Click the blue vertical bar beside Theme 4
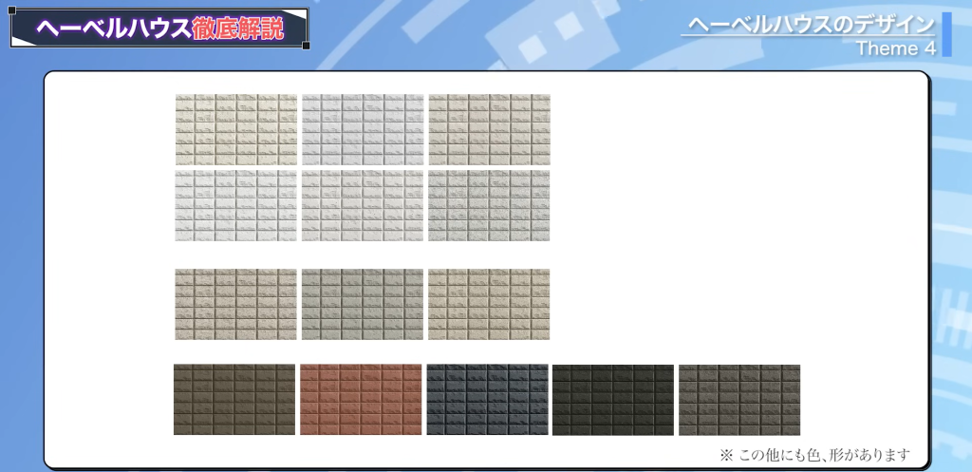Image resolution: width=972 pixels, height=472 pixels. tap(946, 34)
